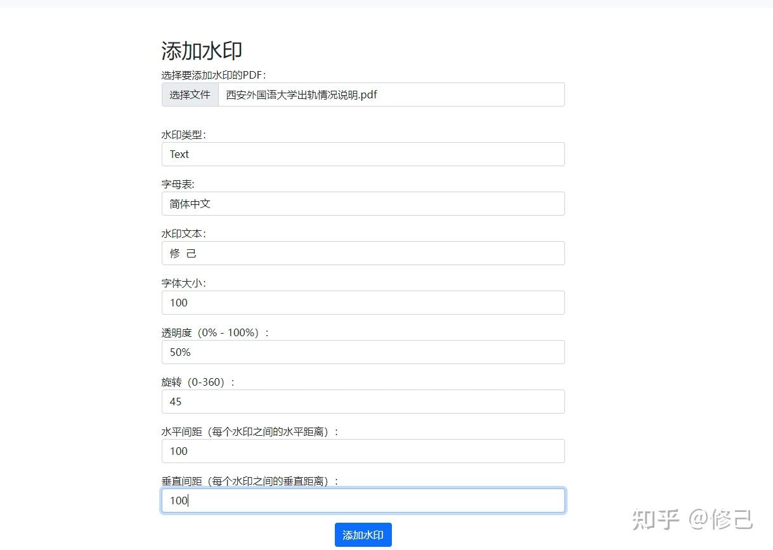Screen dimensions: 773x550
Task: Select the alphabet dropdown value 简体中文
Action: point(363,204)
